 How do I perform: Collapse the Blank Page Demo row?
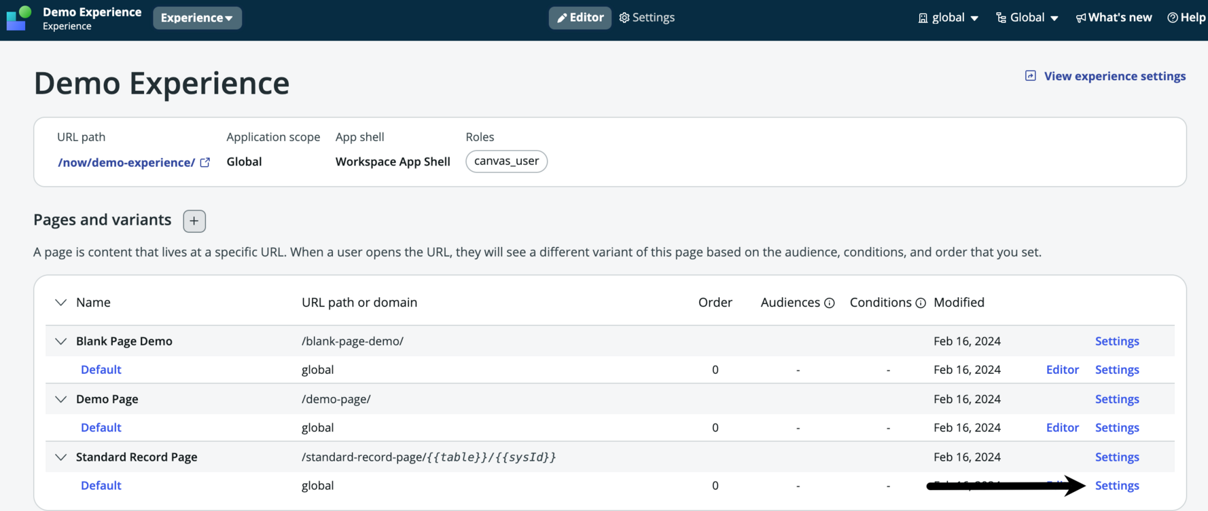tap(60, 341)
